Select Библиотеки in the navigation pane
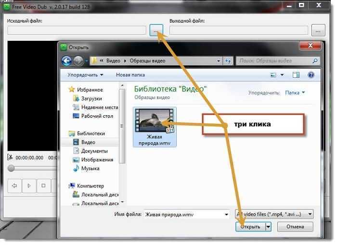The image size is (337, 245). pyautogui.click(x=91, y=134)
